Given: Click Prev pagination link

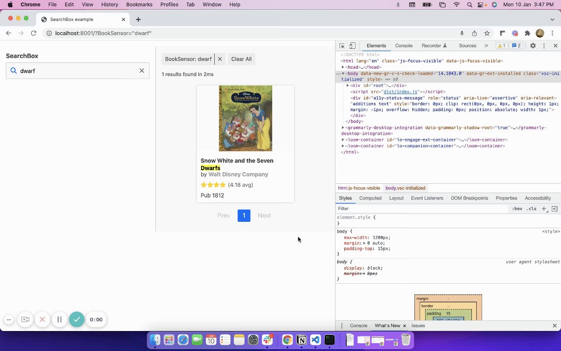Looking at the screenshot, I should (224, 215).
